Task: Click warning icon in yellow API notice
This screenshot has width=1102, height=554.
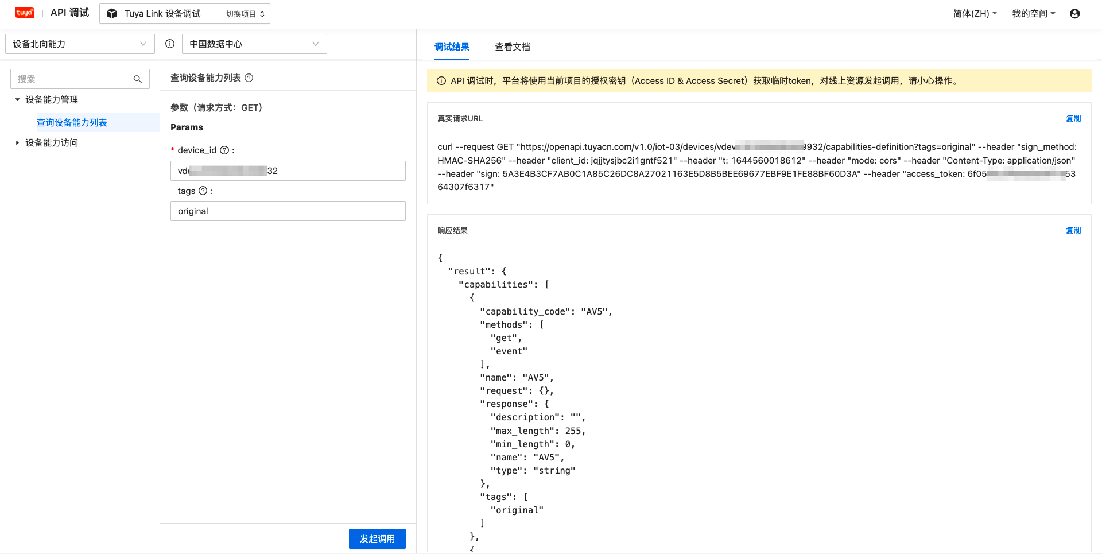Action: (x=441, y=81)
